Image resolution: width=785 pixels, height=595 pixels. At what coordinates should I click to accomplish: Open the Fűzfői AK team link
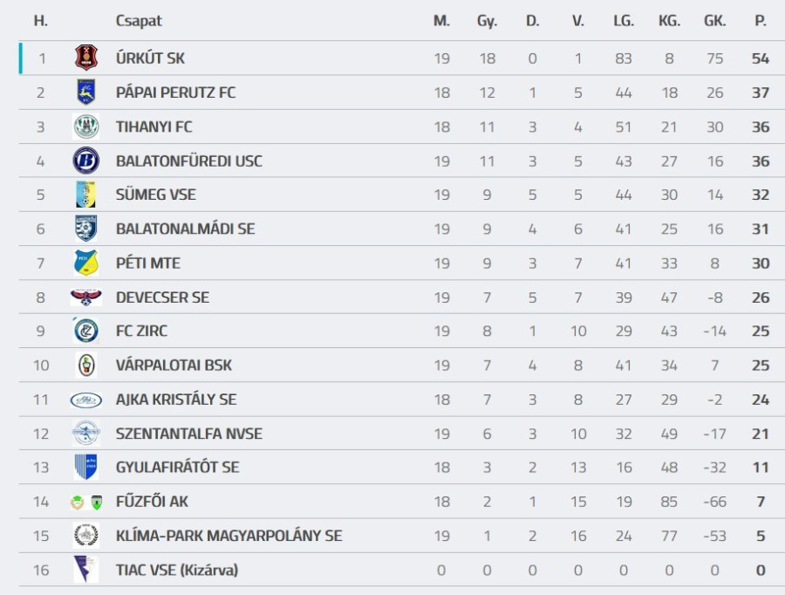(152, 502)
